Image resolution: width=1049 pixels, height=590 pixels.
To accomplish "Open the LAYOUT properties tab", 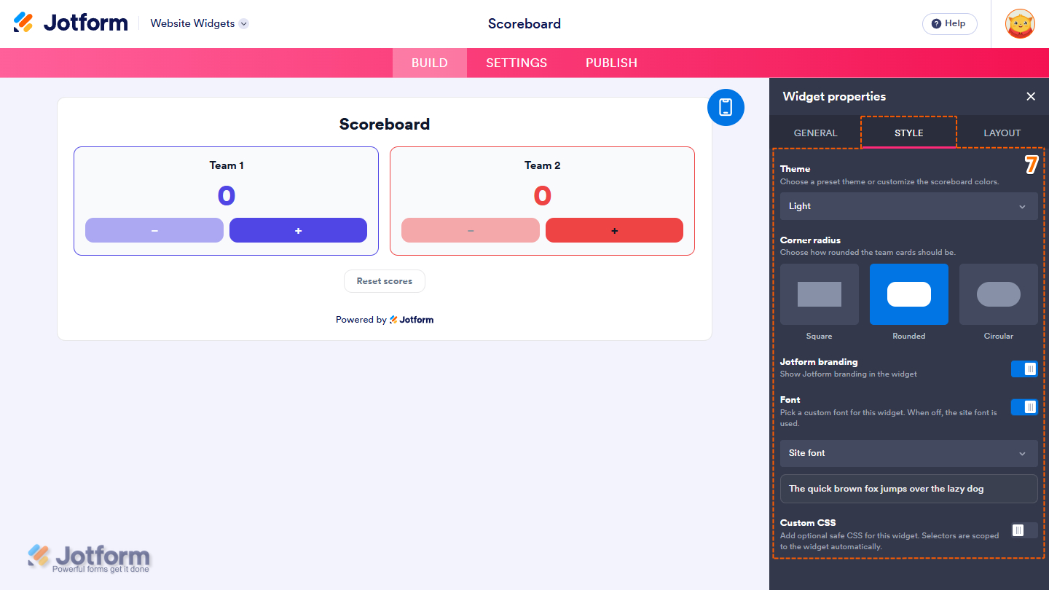I will click(1002, 133).
